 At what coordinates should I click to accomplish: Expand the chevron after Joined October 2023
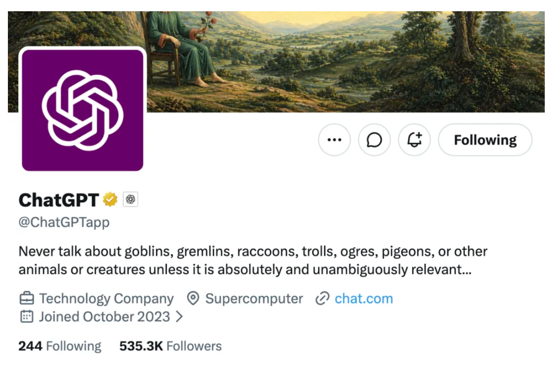[x=179, y=317]
